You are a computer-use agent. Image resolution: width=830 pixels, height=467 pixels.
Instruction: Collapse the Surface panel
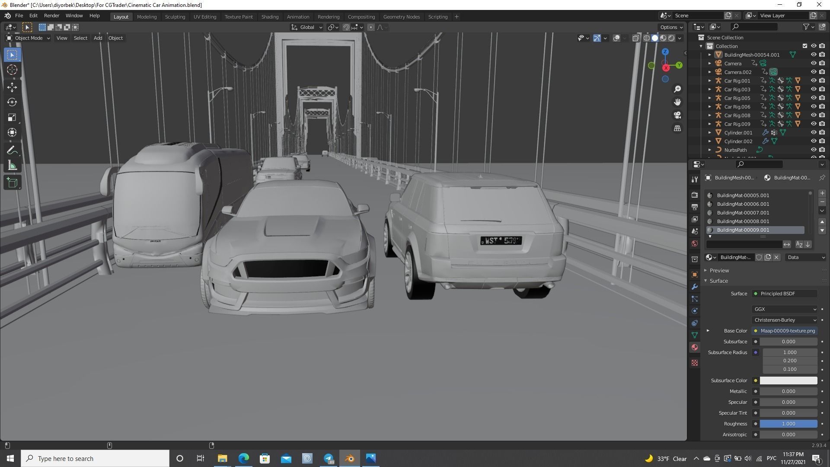[718, 281]
